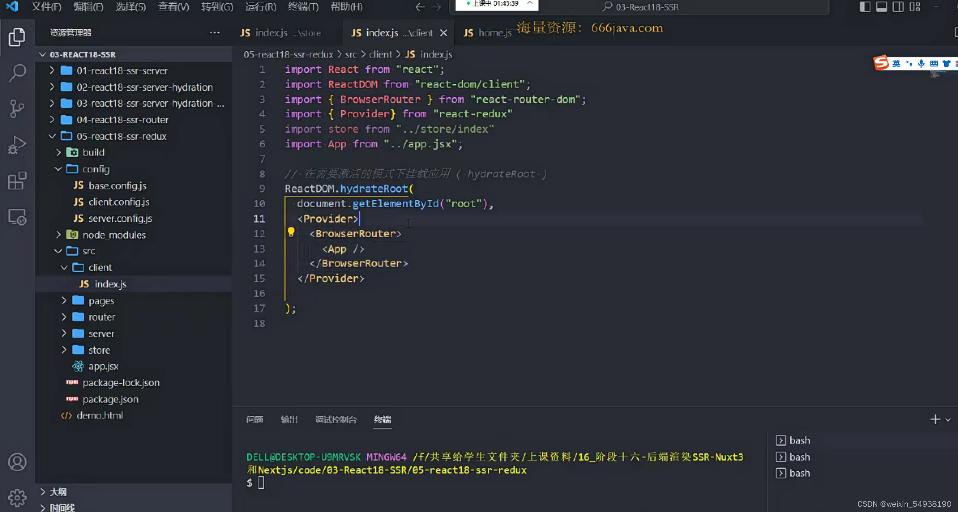Open the Terminal menu
The height and width of the screenshot is (512, 958).
[303, 7]
